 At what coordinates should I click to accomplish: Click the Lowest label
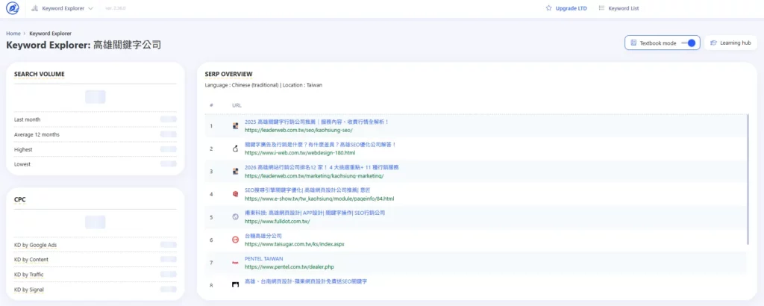tap(22, 164)
